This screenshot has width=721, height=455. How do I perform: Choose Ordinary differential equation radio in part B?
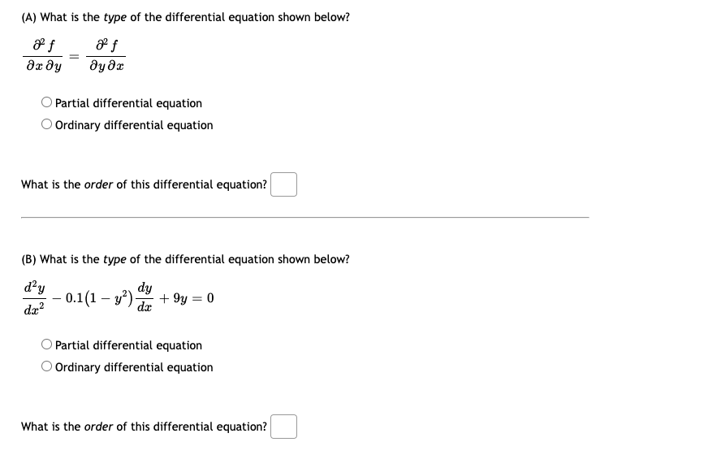pos(46,366)
